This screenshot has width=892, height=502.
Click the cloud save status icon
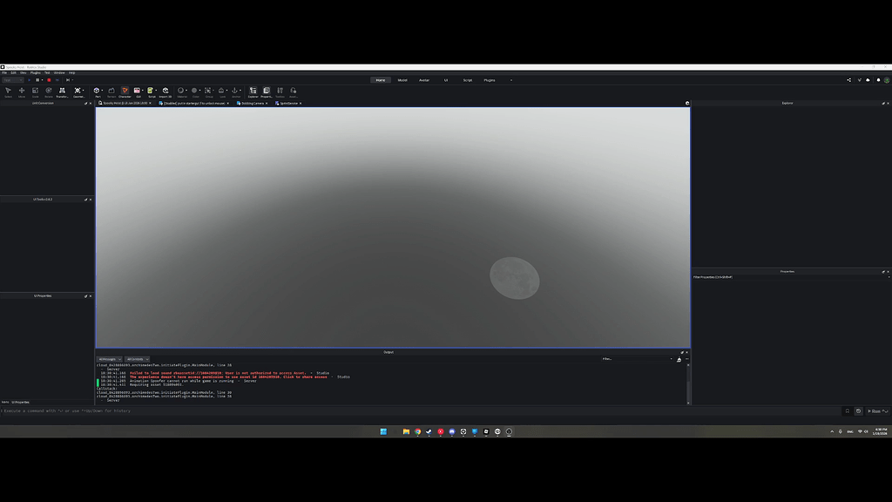(868, 80)
